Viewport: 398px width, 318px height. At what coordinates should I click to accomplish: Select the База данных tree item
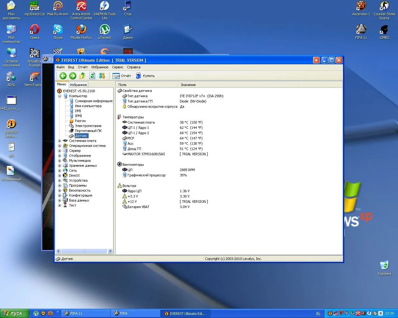click(x=79, y=200)
